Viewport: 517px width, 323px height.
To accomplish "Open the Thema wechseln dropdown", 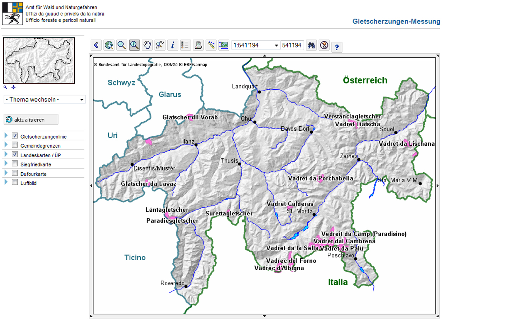I will point(45,99).
